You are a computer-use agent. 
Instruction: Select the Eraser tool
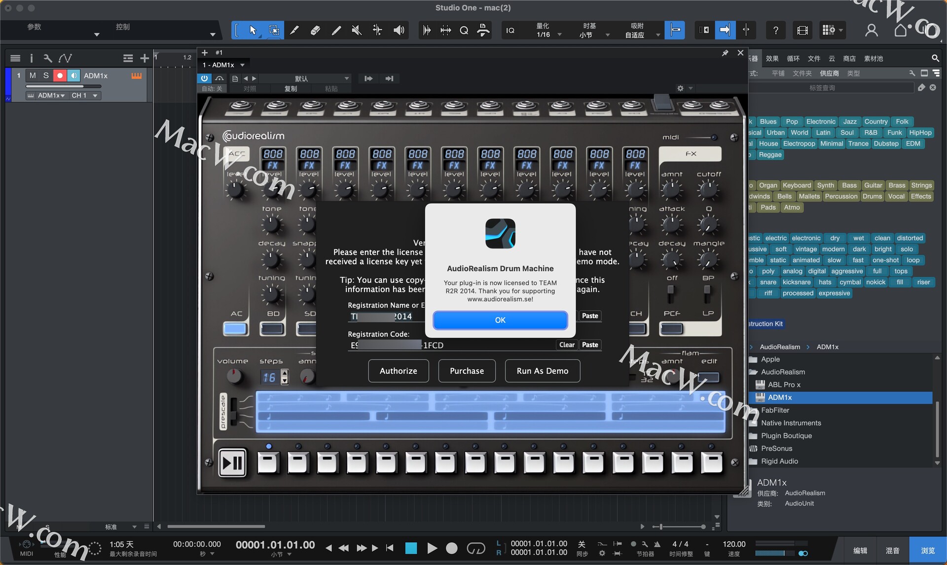315,31
